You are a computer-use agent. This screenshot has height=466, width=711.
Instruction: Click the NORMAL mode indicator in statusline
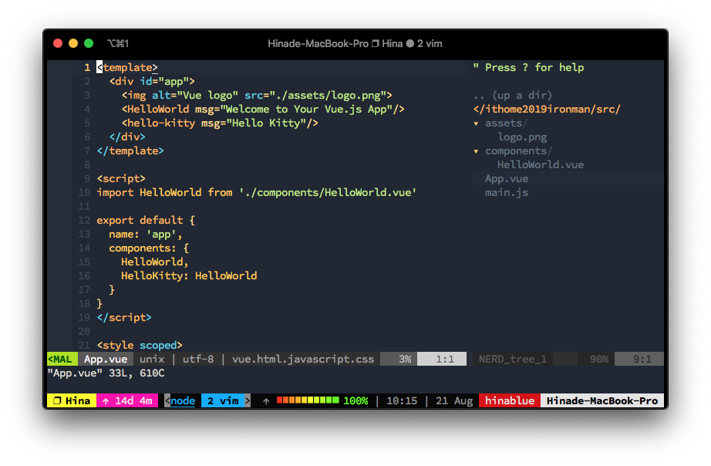coord(62,359)
